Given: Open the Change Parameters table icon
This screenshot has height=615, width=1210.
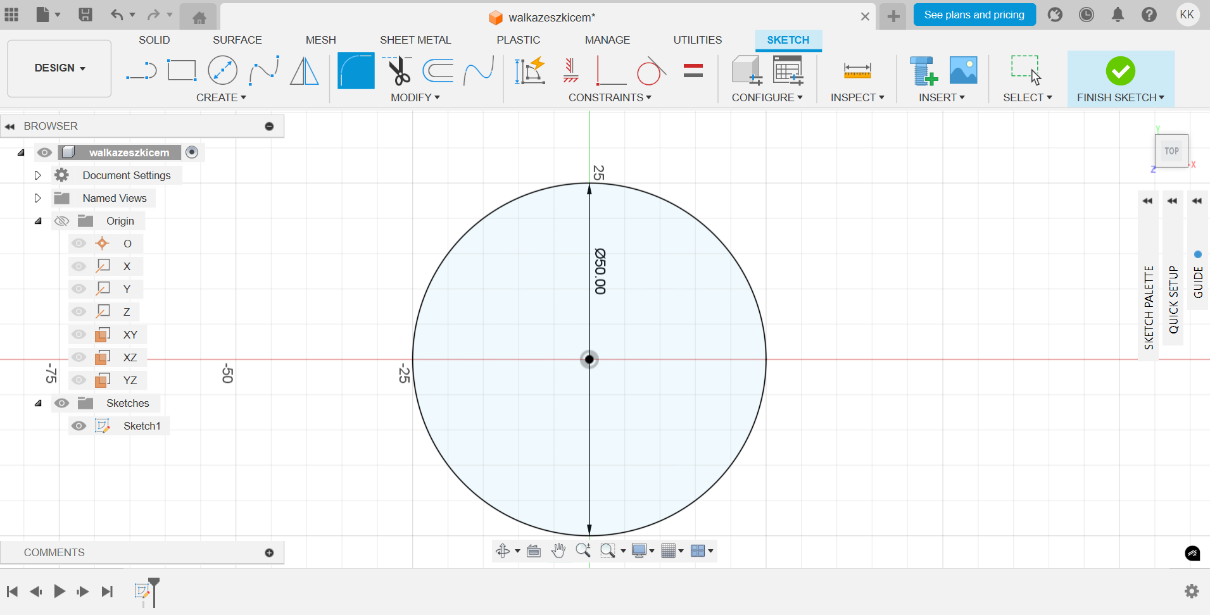Looking at the screenshot, I should click(x=788, y=70).
